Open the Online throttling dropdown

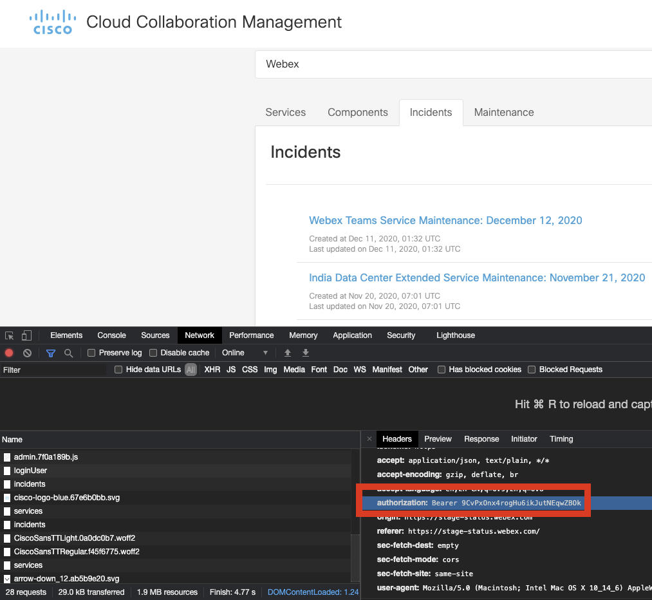click(245, 353)
